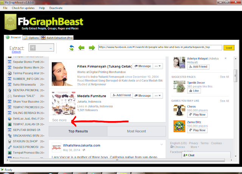
Task: Go back with green left arrow
Action: [x=81, y=48]
